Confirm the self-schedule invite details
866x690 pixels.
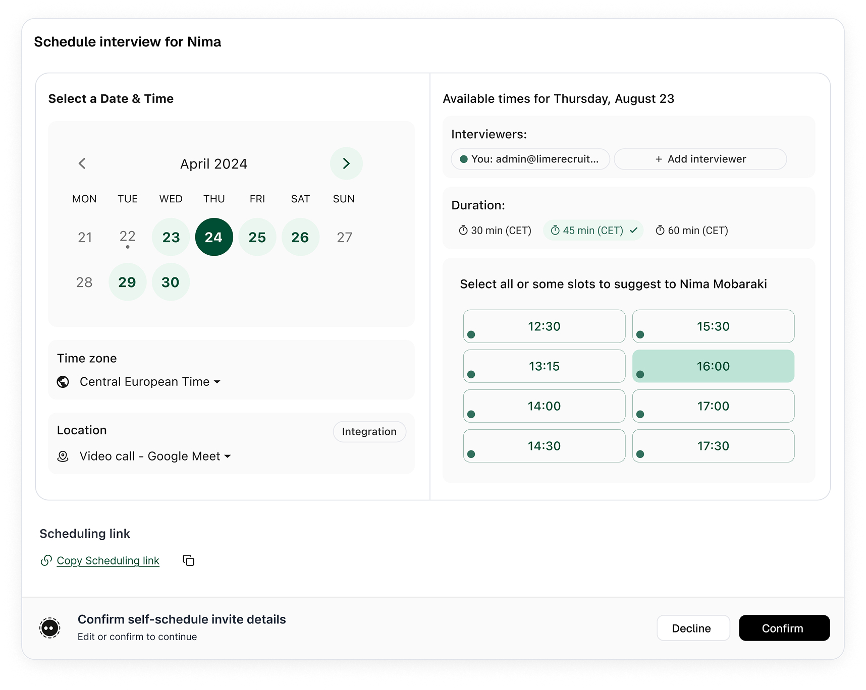pos(784,628)
